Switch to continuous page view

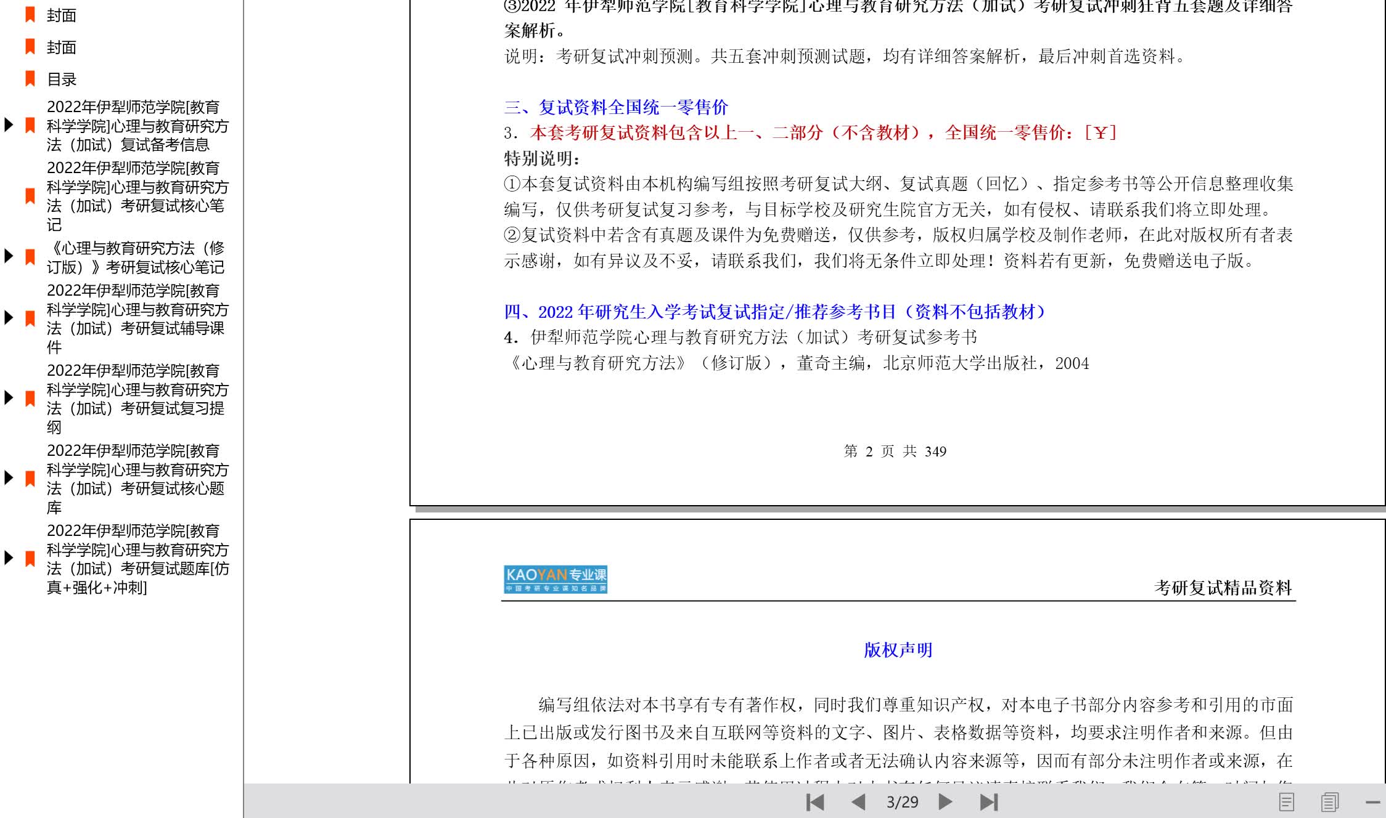(1330, 802)
